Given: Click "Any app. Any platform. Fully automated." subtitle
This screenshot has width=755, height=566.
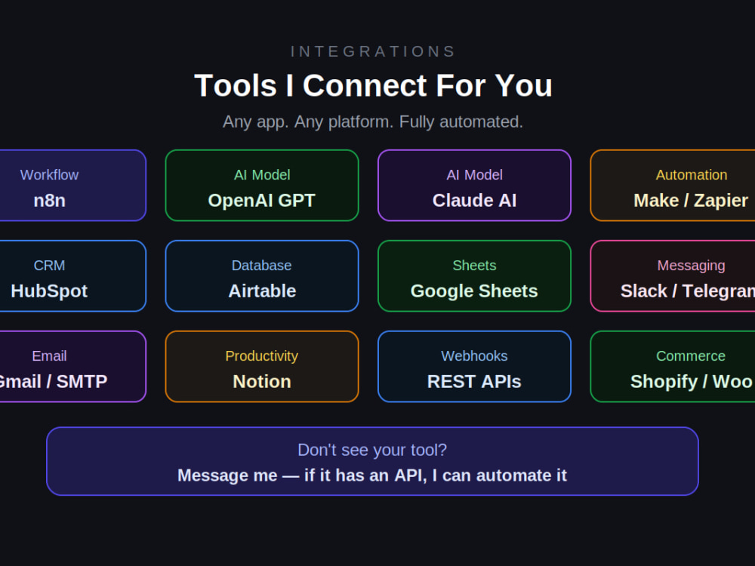Looking at the screenshot, I should click(x=373, y=122).
